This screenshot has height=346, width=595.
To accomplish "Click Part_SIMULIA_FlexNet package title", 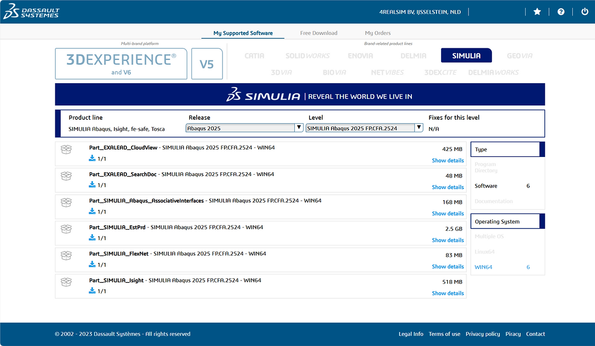I will coord(119,254).
